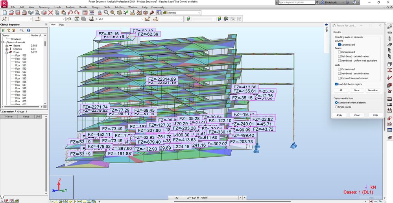
Task: Enable Reduced force and moment checkbox
Action: (x=339, y=78)
